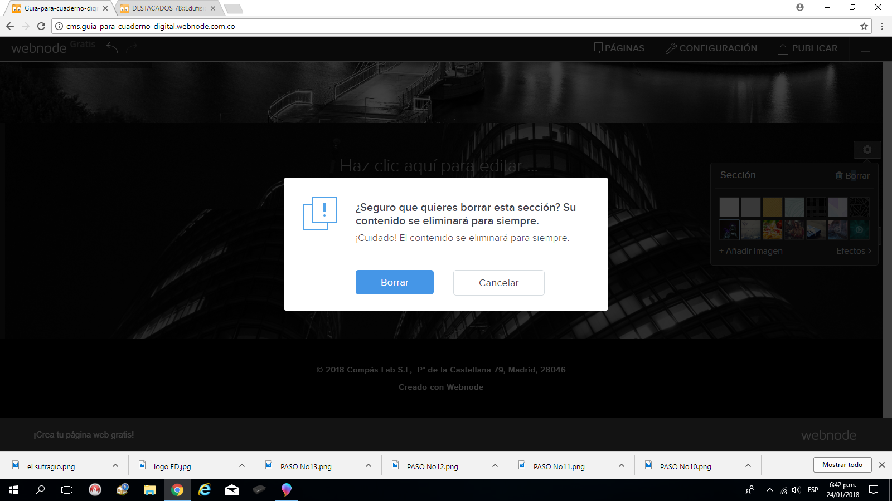The height and width of the screenshot is (501, 892).
Task: Open the PÁGINAS menu
Action: point(618,48)
